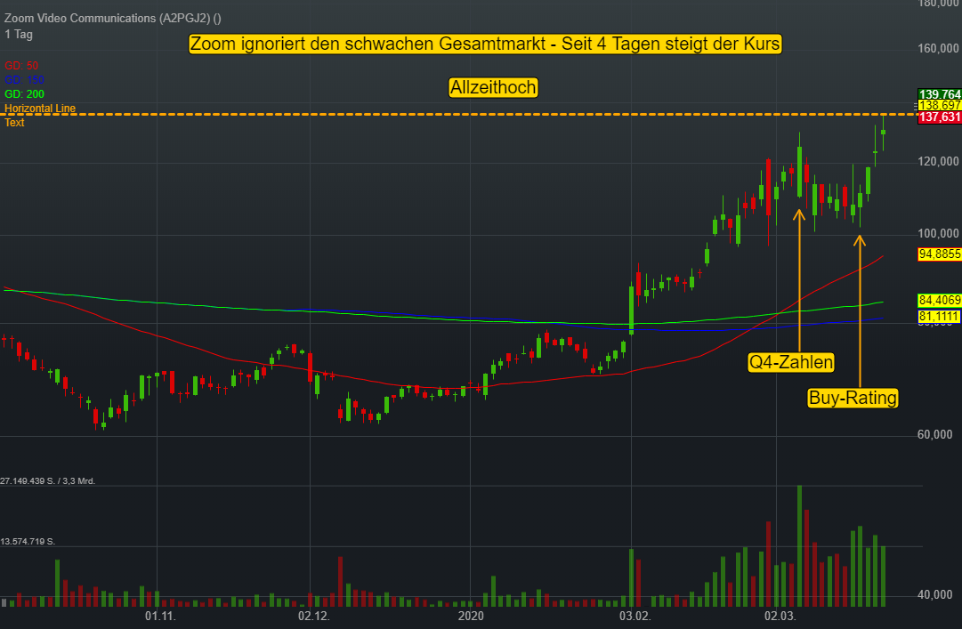Click the 2020 date axis label
This screenshot has width=962, height=629.
coord(471,616)
